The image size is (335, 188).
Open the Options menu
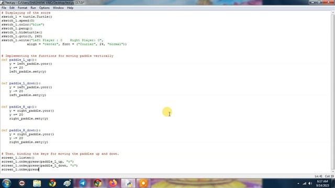[x=44, y=8]
